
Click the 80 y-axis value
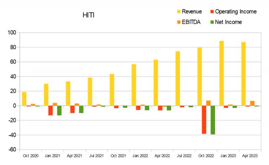(13, 47)
